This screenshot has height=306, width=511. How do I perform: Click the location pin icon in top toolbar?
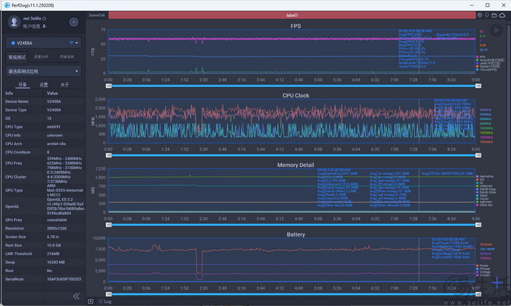pos(480,14)
